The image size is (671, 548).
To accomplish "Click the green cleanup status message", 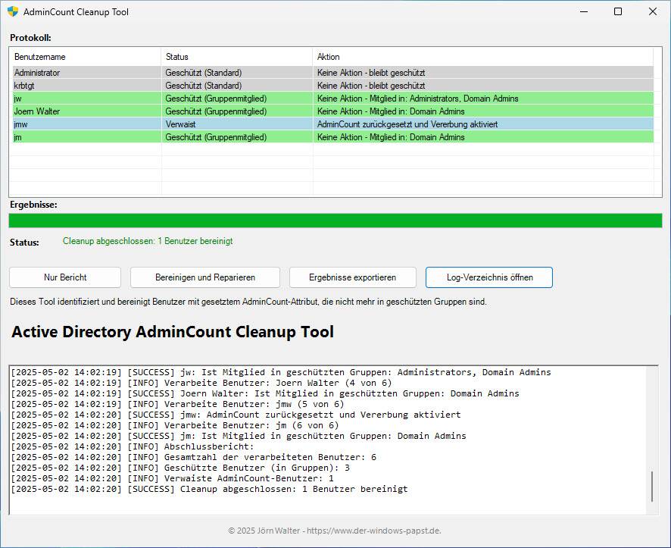I will pyautogui.click(x=148, y=241).
